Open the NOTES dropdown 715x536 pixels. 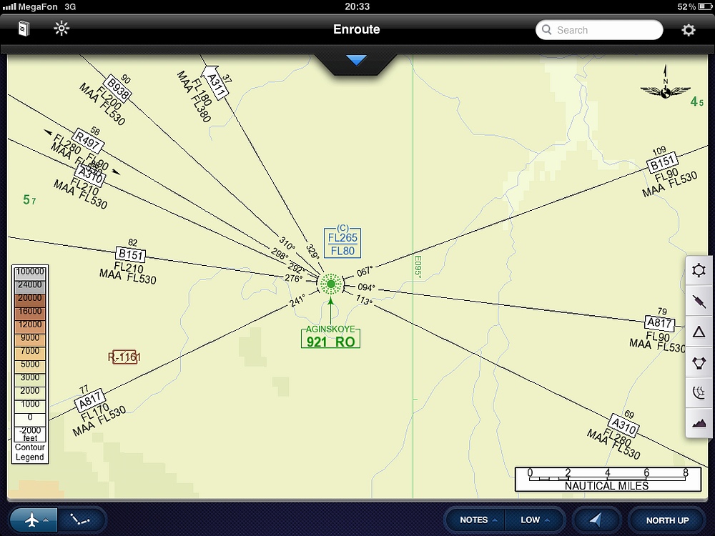pos(476,520)
